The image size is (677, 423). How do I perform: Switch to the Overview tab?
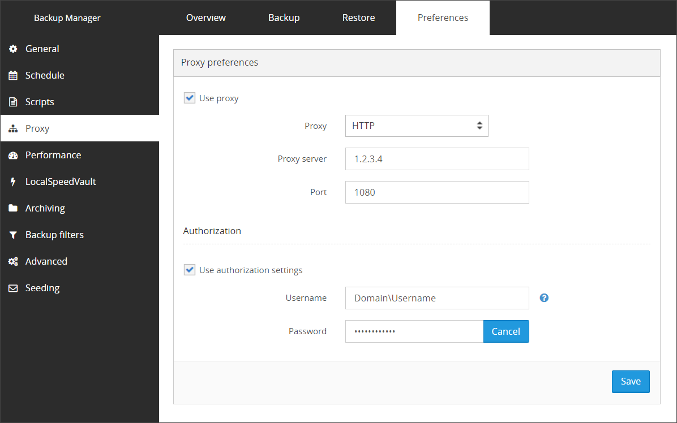(206, 18)
